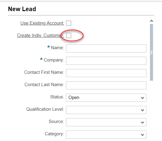Open the Status dropdown showing Open
162x141 pixels.
tap(106, 97)
